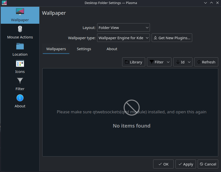Open the Filter options dropdown
This screenshot has width=221, height=172.
[159, 62]
